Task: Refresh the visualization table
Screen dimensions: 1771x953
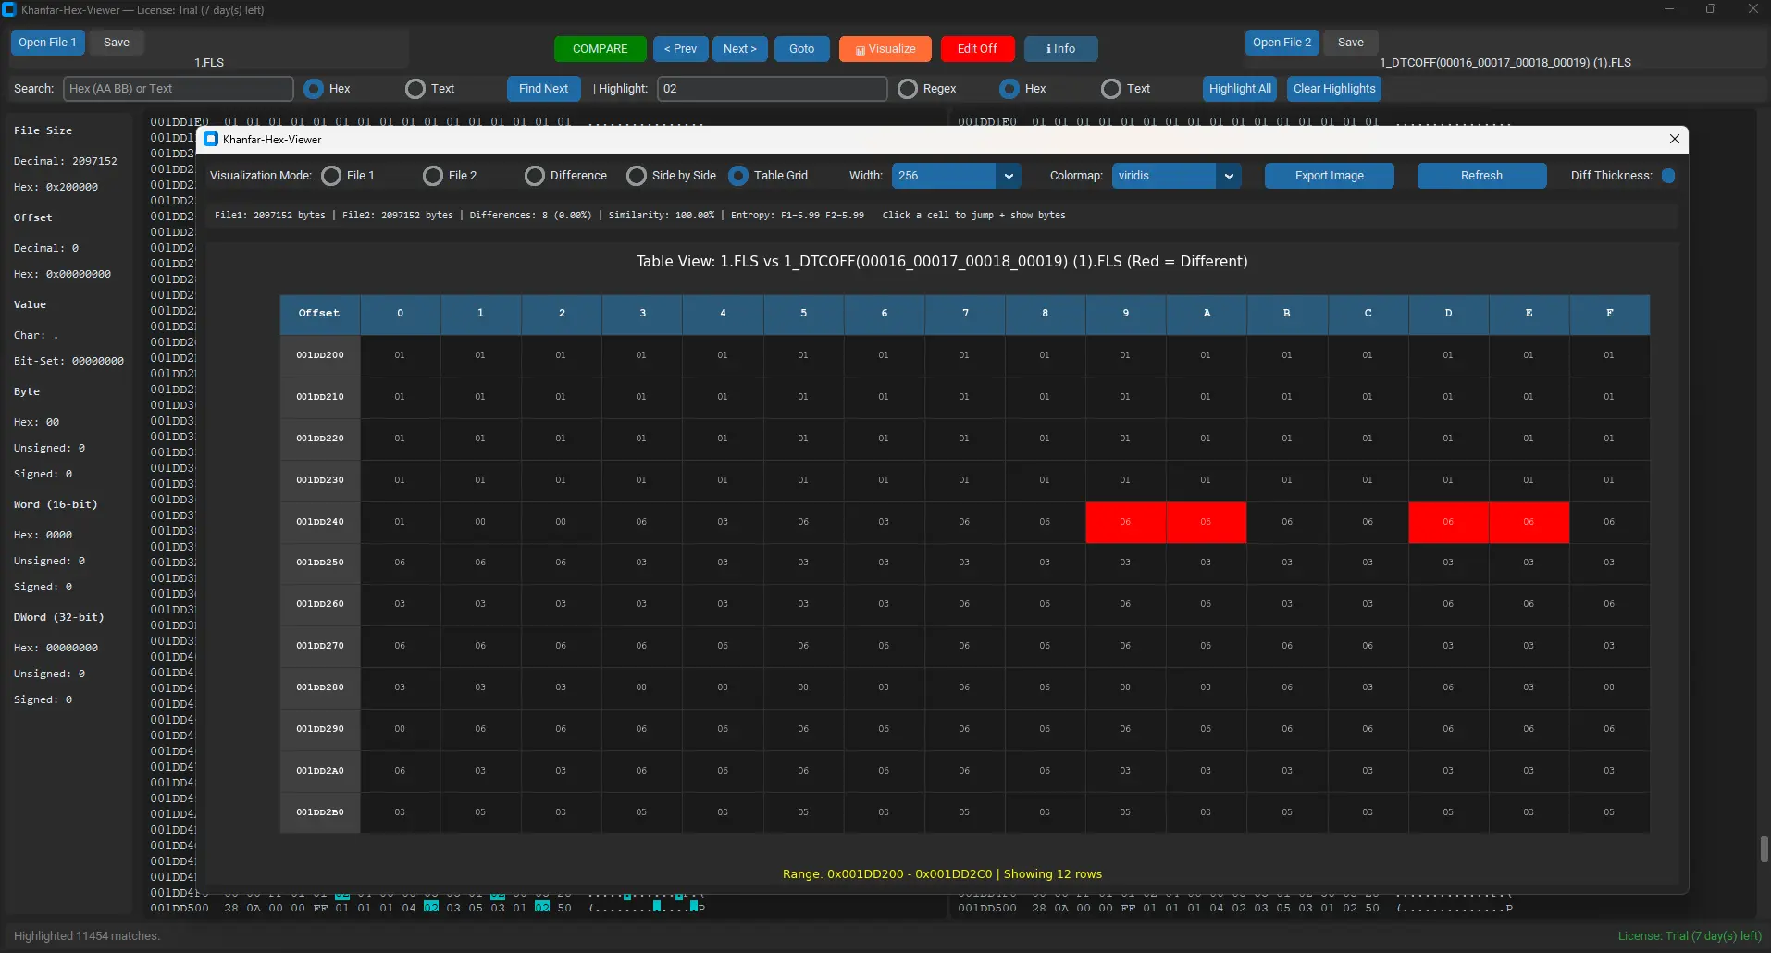Action: (x=1480, y=176)
